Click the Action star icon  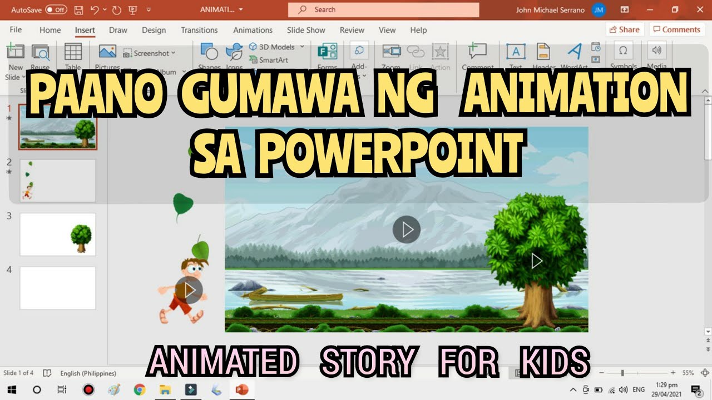click(440, 52)
